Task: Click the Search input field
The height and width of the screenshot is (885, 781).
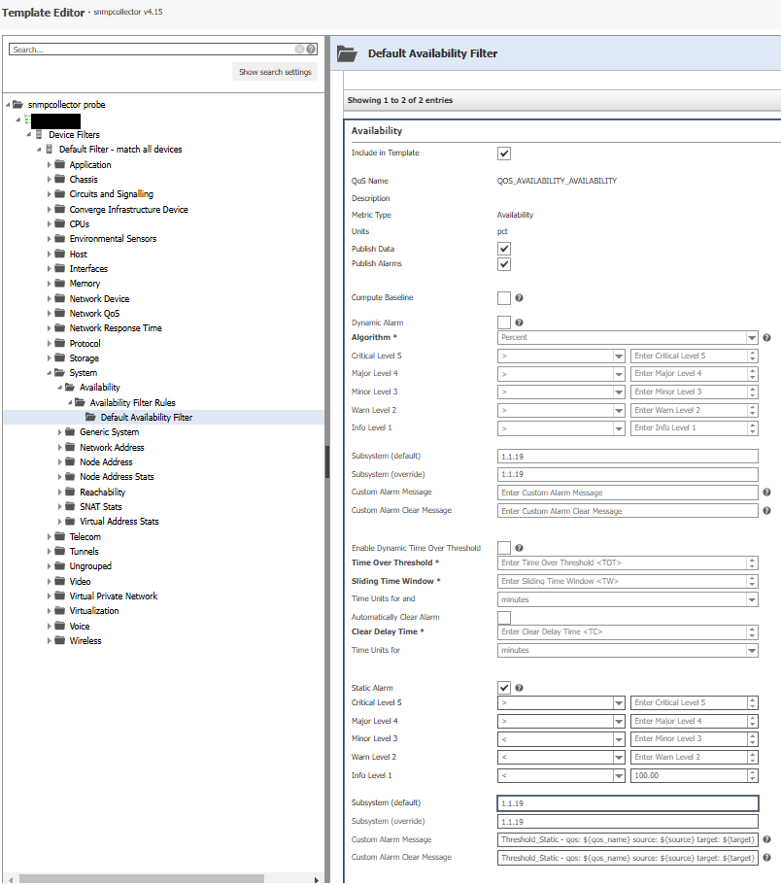Action: click(151, 49)
